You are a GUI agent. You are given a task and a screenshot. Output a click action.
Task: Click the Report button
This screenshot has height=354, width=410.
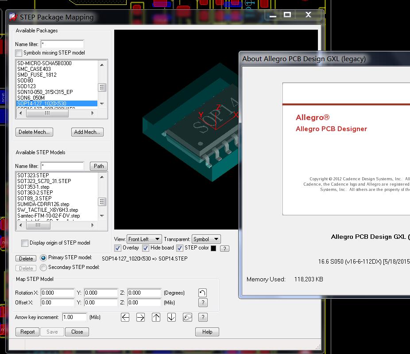pos(27,332)
